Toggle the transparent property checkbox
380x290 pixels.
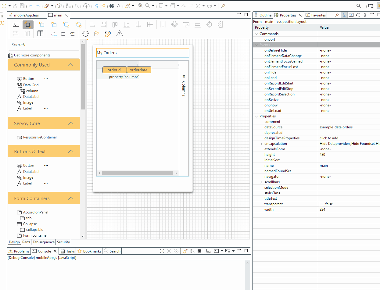(321, 204)
